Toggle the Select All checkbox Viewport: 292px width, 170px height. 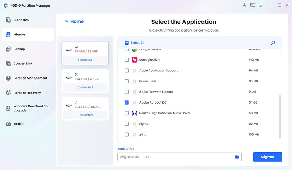coord(127,43)
